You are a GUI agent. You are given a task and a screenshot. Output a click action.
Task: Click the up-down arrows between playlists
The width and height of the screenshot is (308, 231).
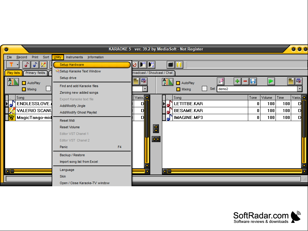pos(156,129)
